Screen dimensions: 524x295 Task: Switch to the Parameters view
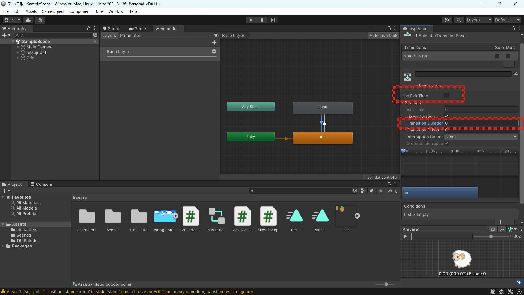pyautogui.click(x=131, y=36)
